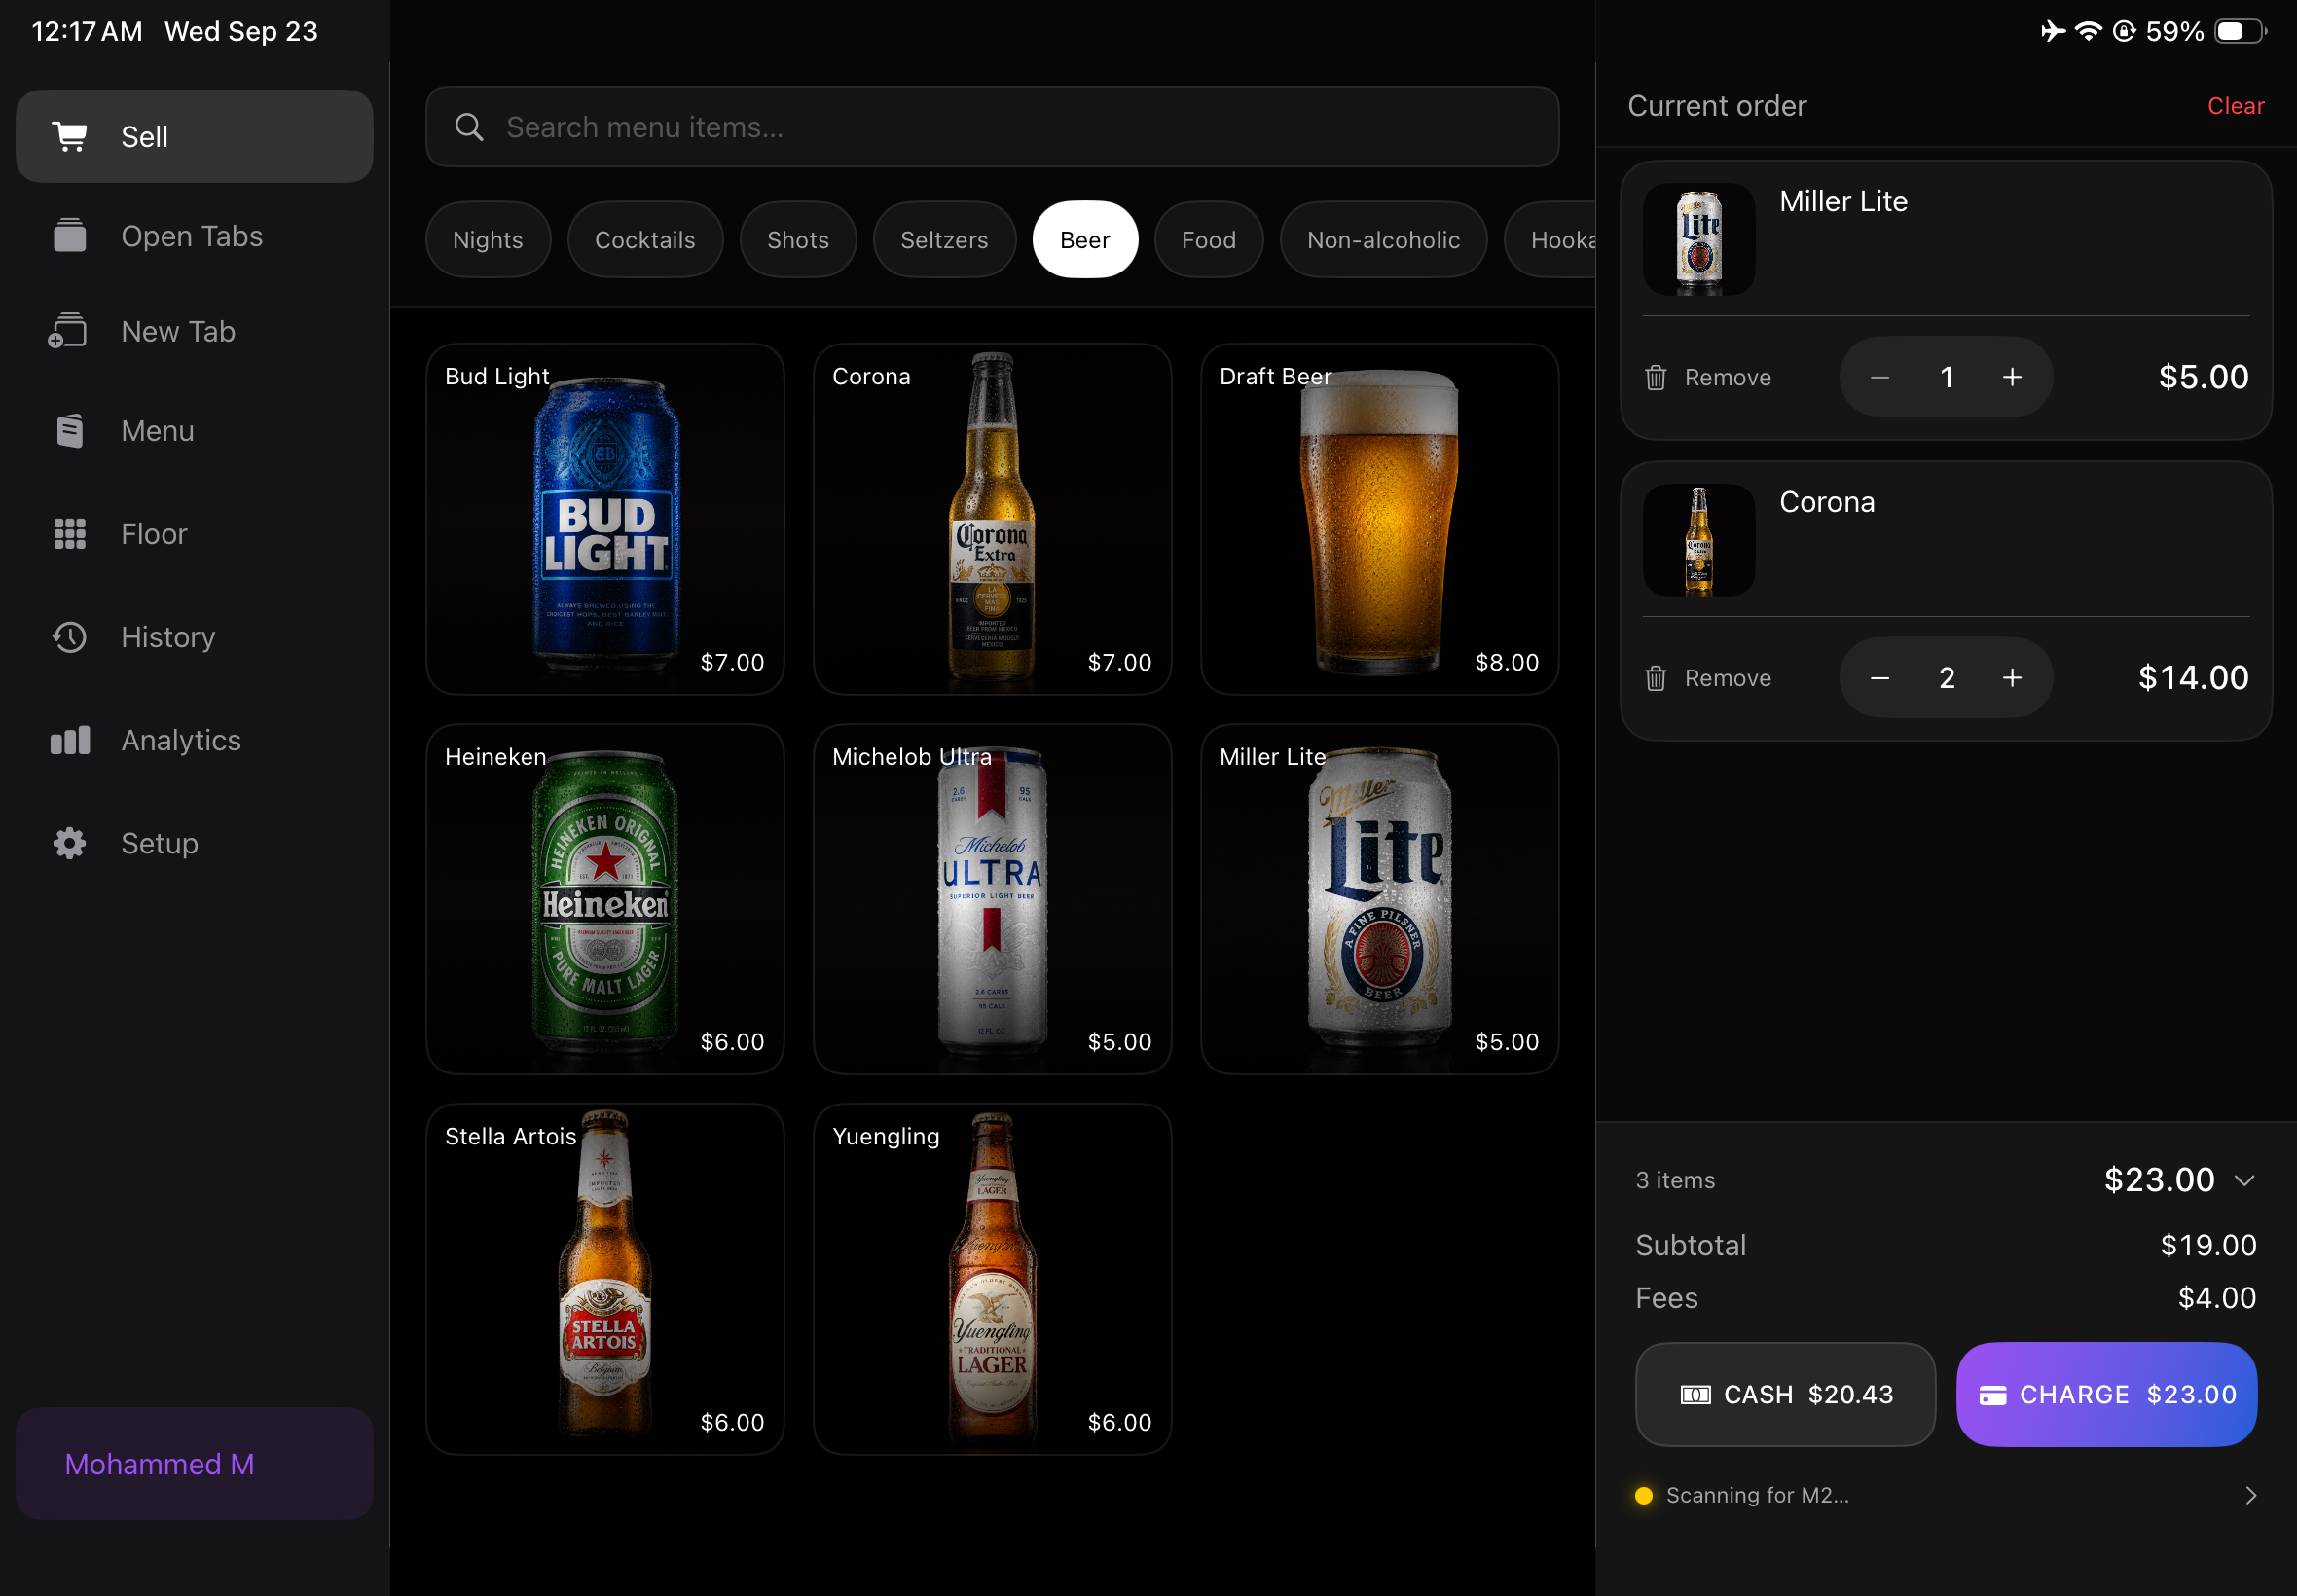
Task: Increase Miller Lite quantity with plus
Action: [x=2012, y=377]
